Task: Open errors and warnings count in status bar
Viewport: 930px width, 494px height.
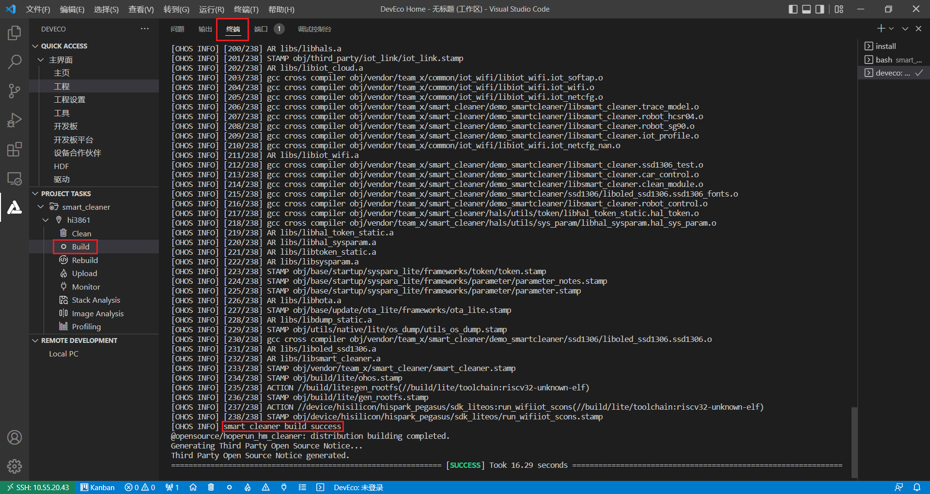Action: 140,487
